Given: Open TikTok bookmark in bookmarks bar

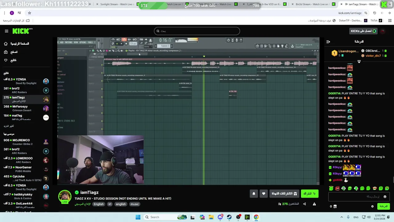Looking at the screenshot, I should [376, 21].
